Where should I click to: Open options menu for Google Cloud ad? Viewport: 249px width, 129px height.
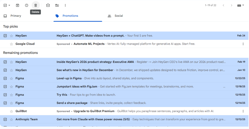(243, 44)
